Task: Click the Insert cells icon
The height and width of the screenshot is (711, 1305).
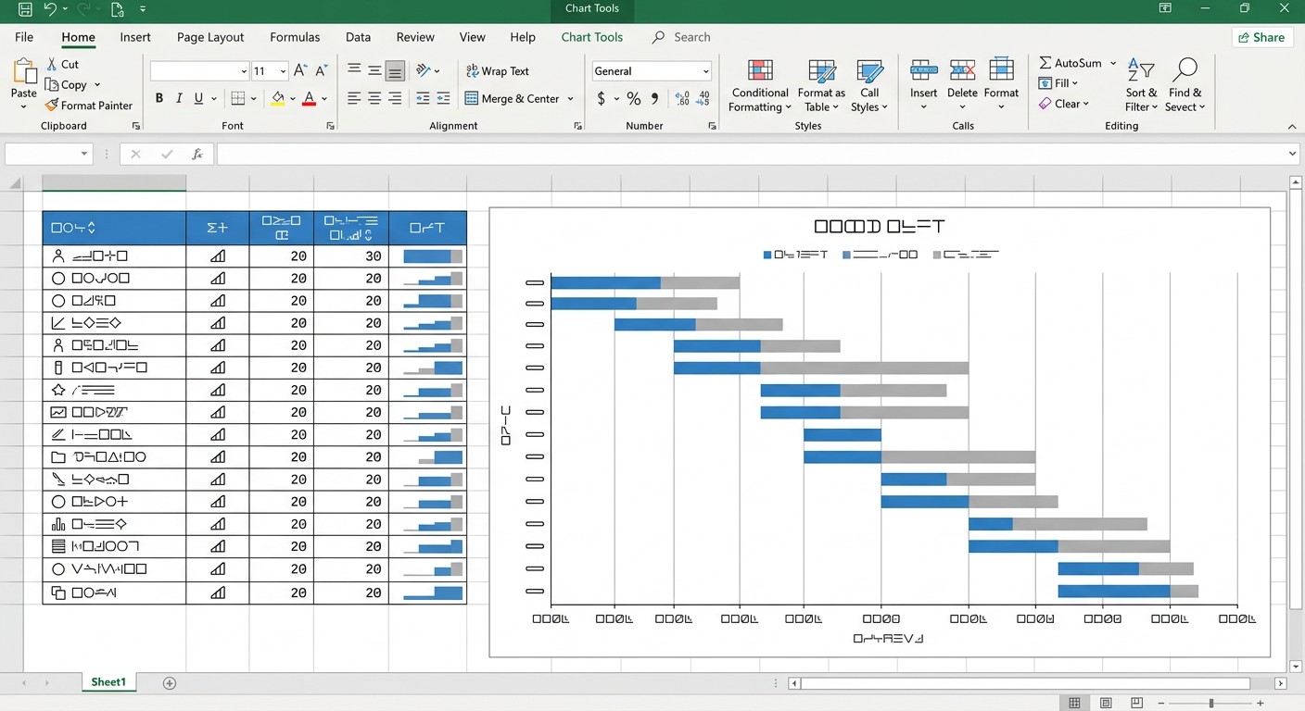Action: [x=923, y=71]
